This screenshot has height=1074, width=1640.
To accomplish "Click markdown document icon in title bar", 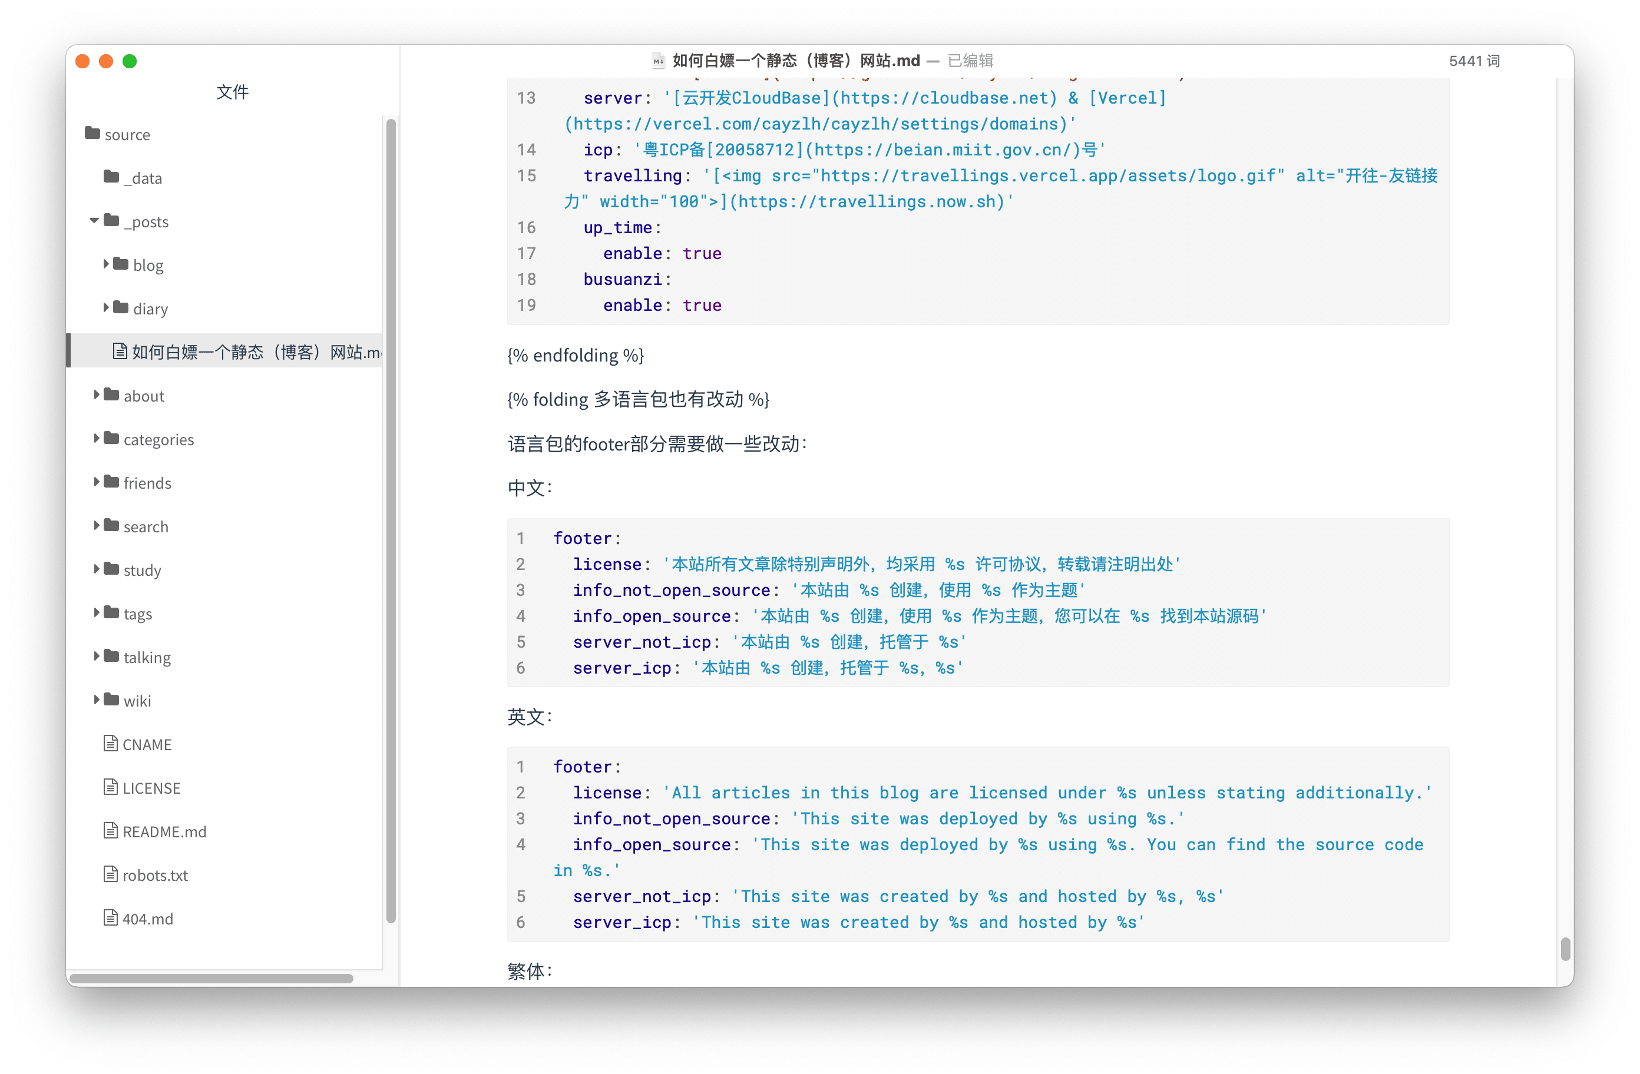I will pos(658,61).
